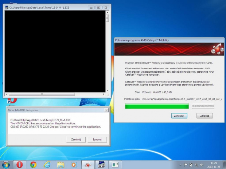Click the 'Pobrano: 46,6 KB z 46,6 KB' status
The image size is (226, 169).
click(x=157, y=92)
